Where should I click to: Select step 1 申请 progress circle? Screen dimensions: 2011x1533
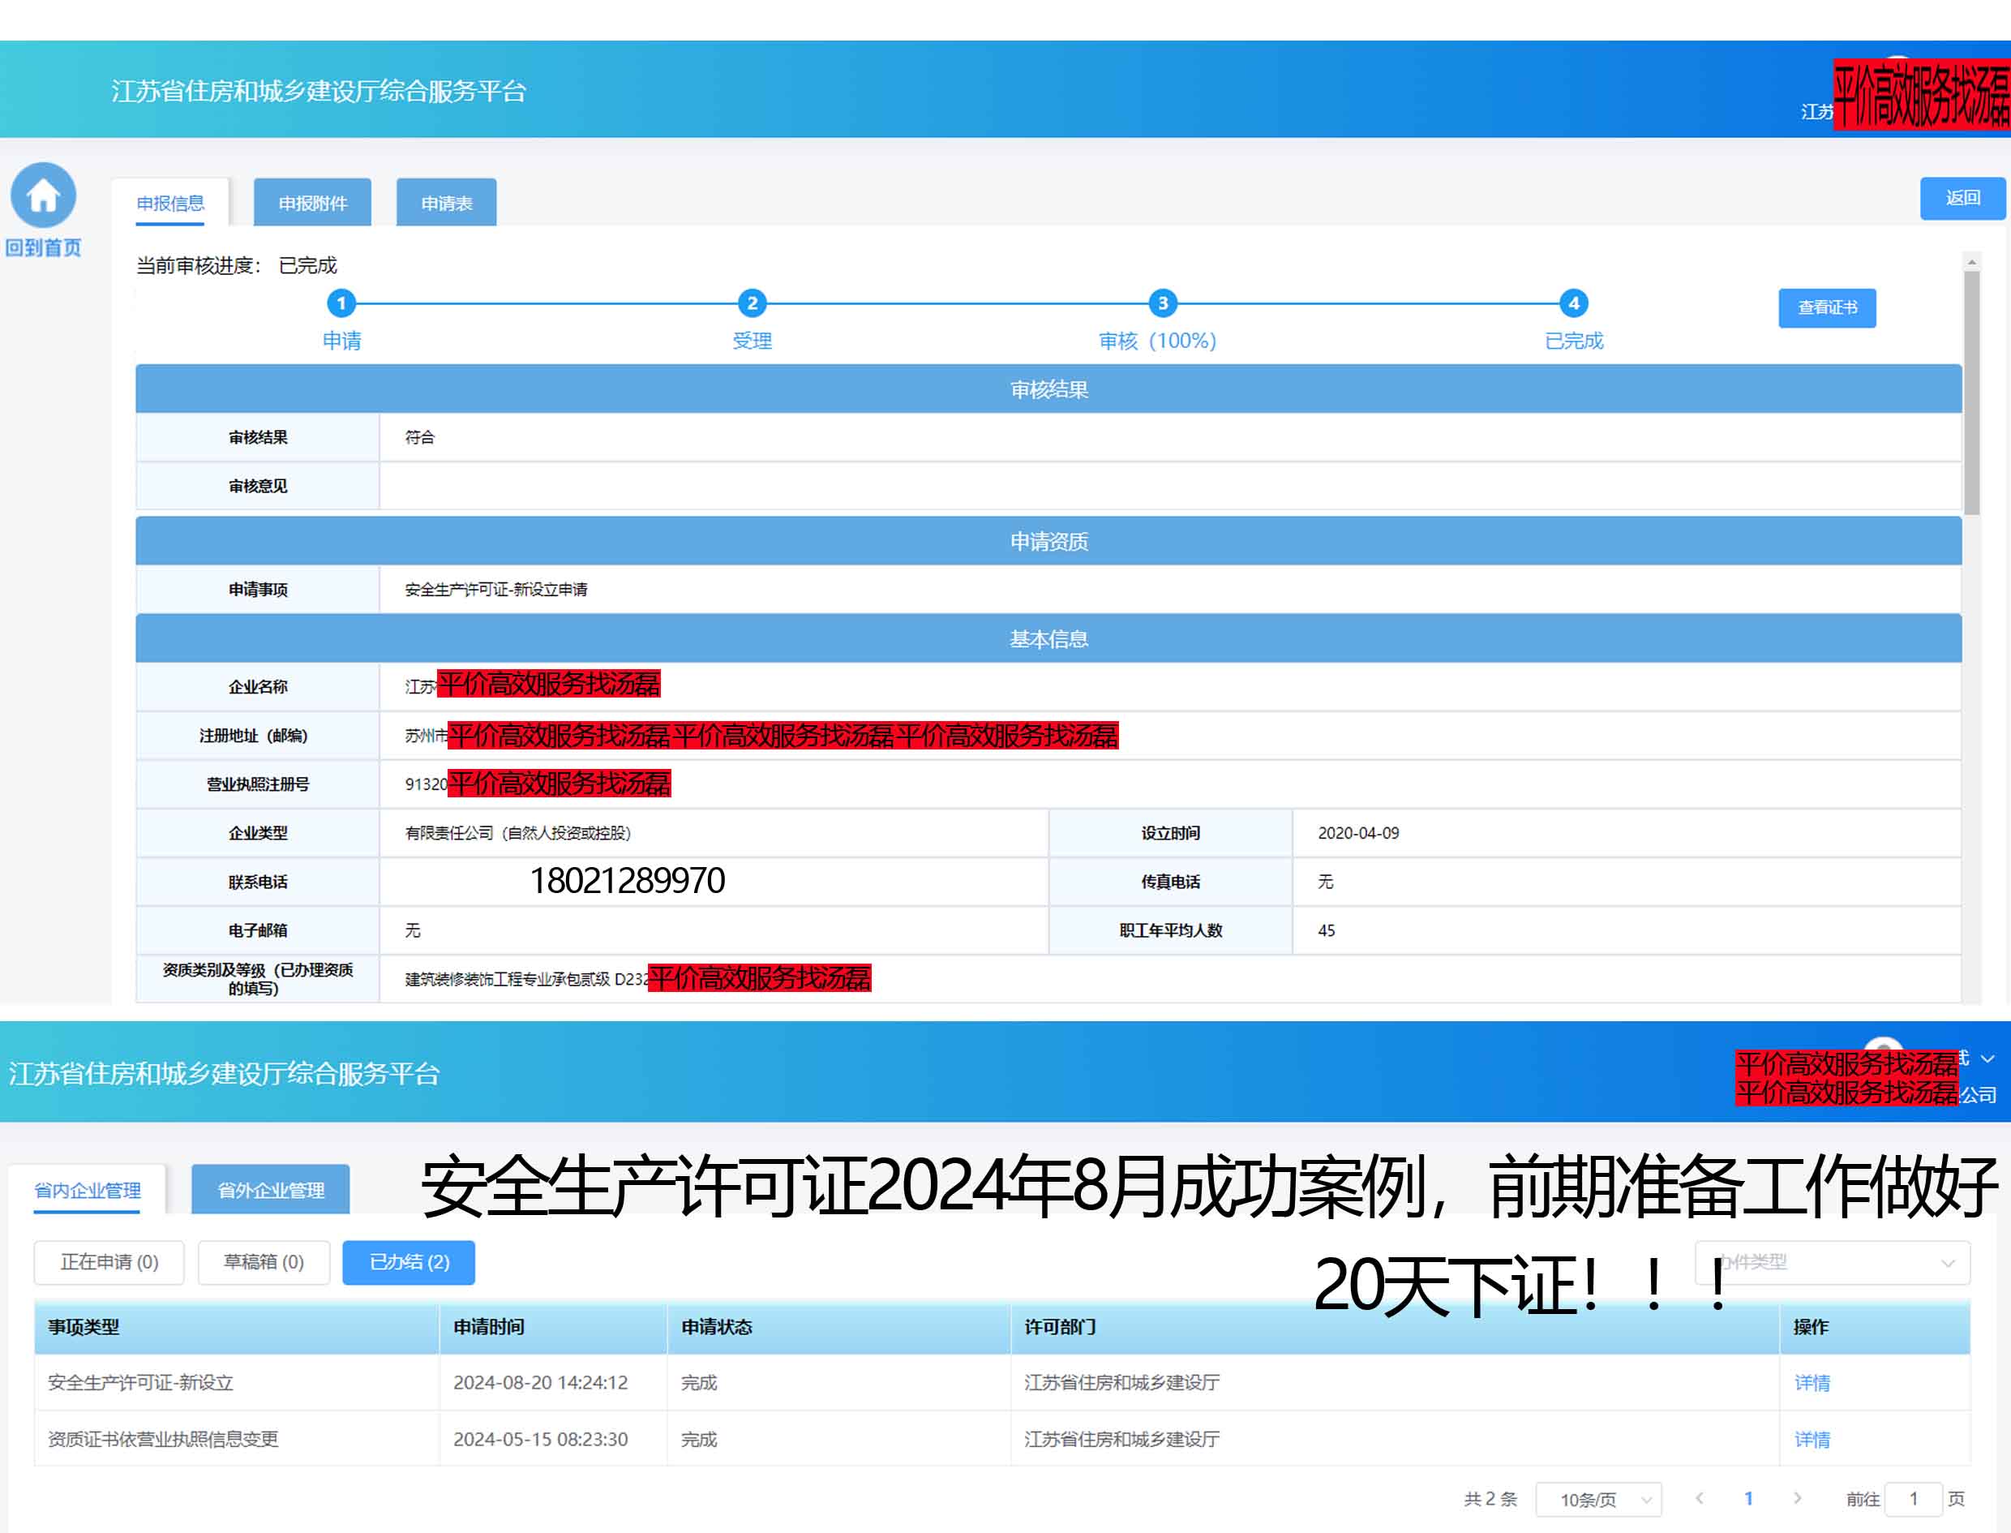click(x=342, y=304)
